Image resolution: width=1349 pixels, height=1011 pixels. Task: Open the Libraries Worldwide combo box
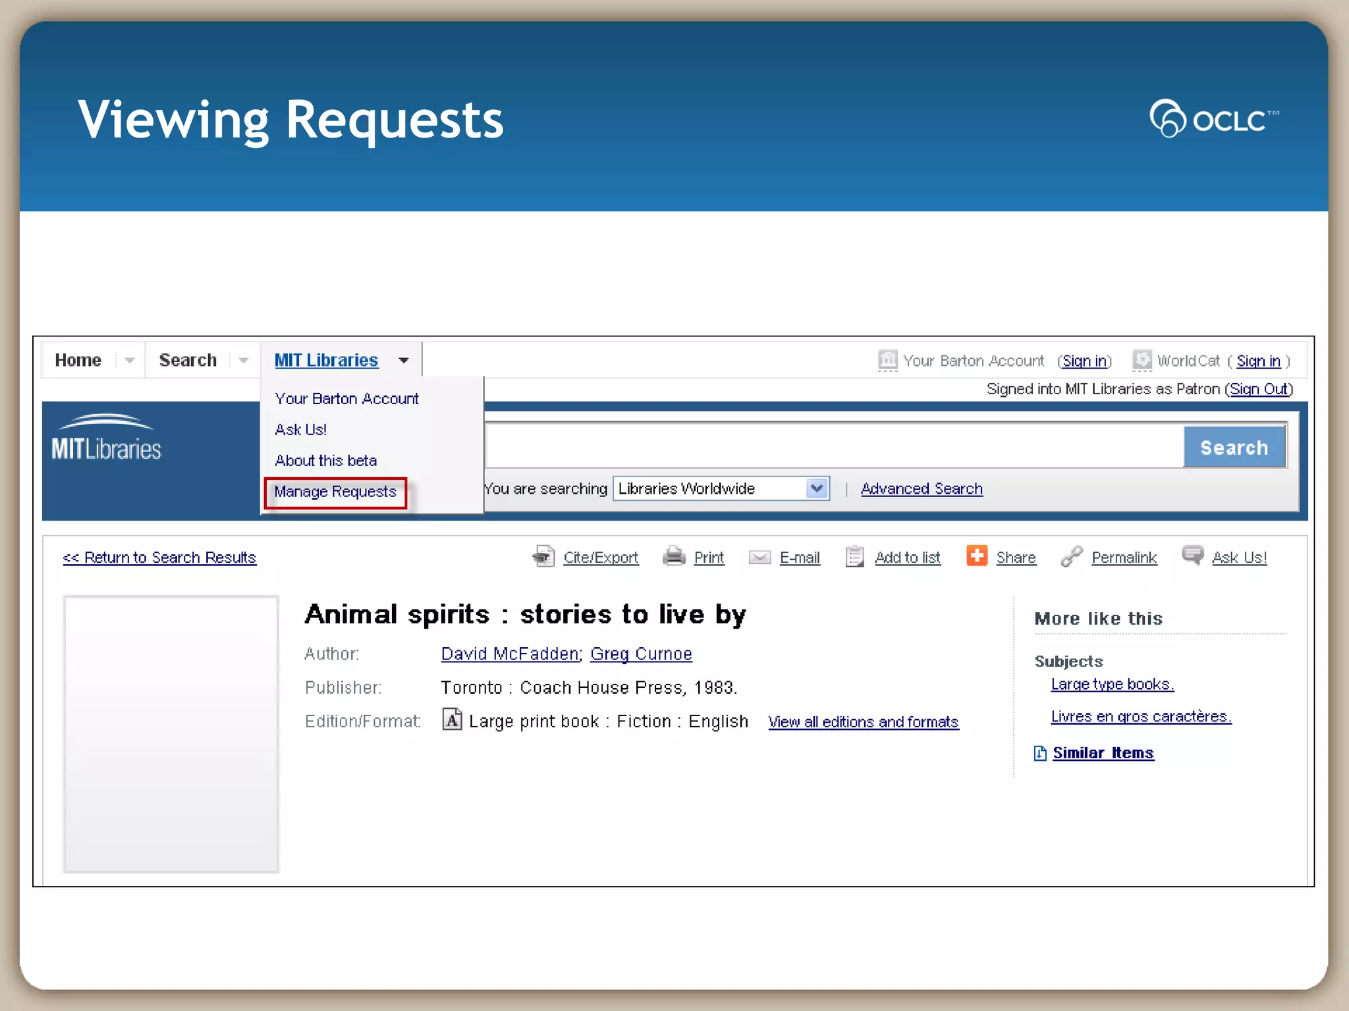point(721,488)
